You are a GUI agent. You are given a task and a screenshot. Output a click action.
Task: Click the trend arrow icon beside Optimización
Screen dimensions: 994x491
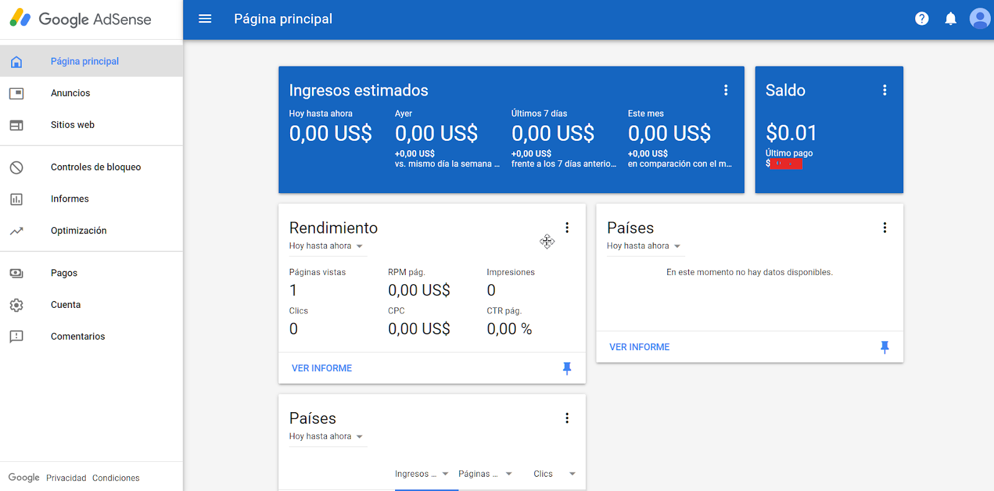(x=17, y=230)
